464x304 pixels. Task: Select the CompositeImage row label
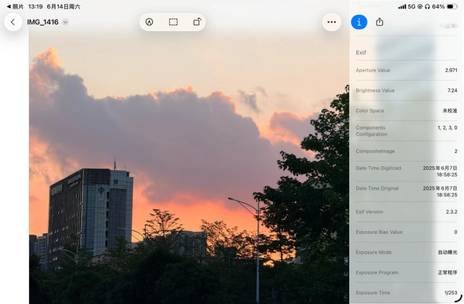375,151
